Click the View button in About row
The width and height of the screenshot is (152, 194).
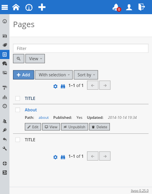(x=51, y=127)
